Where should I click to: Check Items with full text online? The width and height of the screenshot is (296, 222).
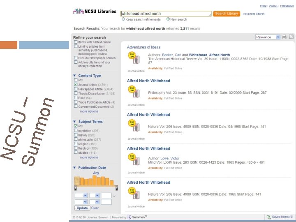pos(76,42)
